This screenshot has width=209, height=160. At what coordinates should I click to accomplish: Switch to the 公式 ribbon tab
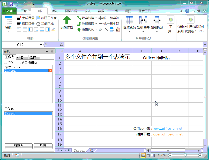(88, 11)
